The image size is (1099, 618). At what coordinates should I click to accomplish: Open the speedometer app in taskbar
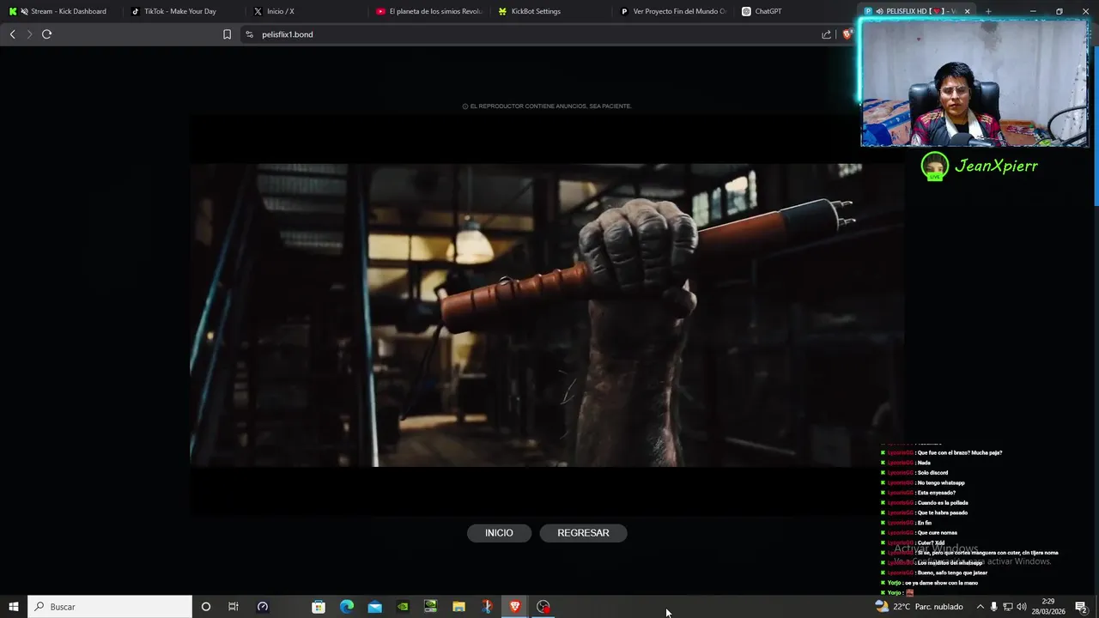point(263,607)
